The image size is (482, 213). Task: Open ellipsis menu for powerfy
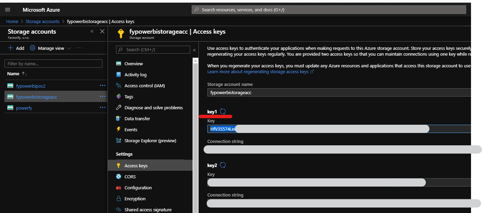point(102,108)
